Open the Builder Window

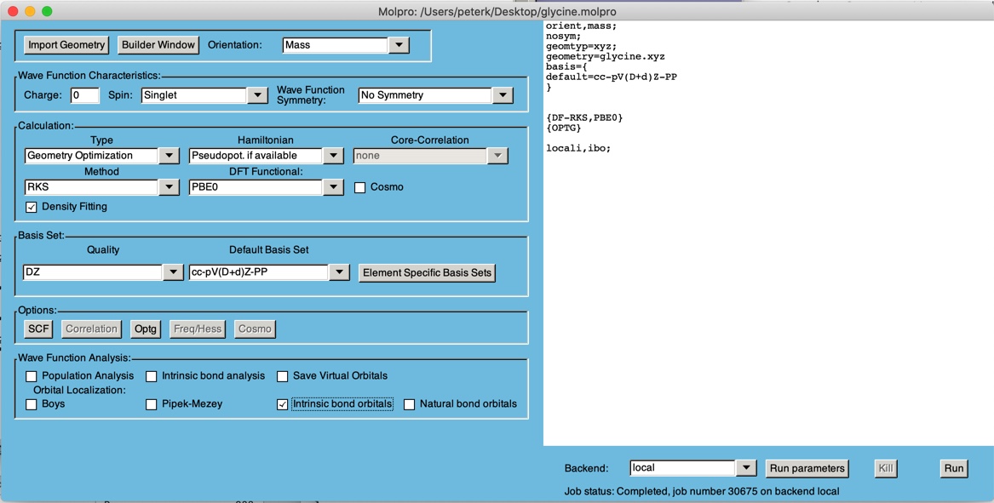[x=158, y=45]
